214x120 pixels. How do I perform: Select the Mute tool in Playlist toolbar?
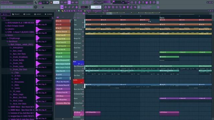click(x=70, y=11)
